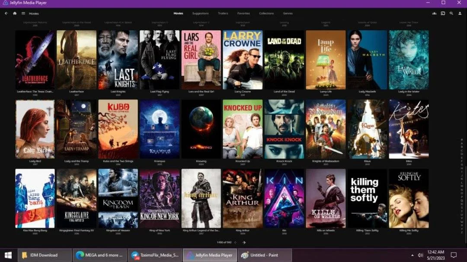Open the Knock Knock poster

(284, 129)
